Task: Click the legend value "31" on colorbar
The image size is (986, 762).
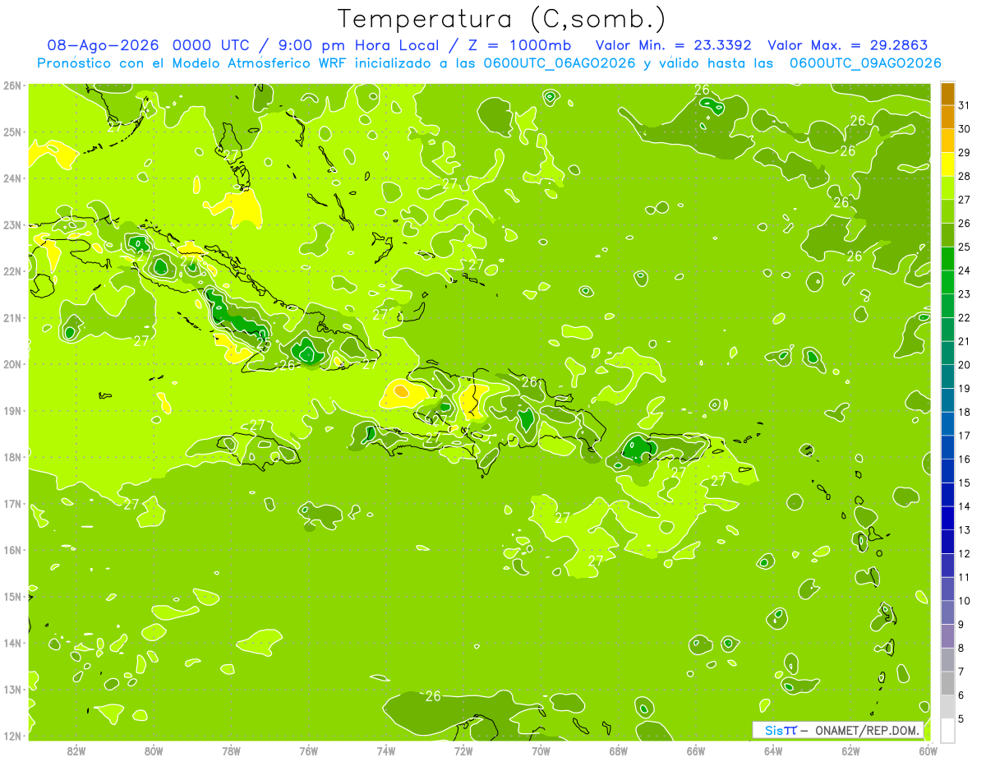Action: point(965,104)
